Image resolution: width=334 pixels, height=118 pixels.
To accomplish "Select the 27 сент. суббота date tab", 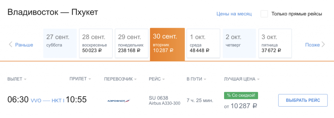I will coord(60,43).
